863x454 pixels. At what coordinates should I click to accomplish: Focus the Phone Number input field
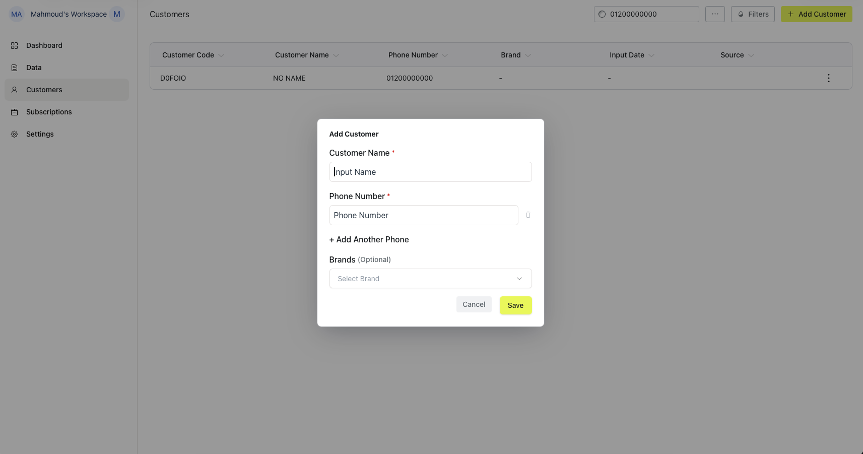pos(424,215)
